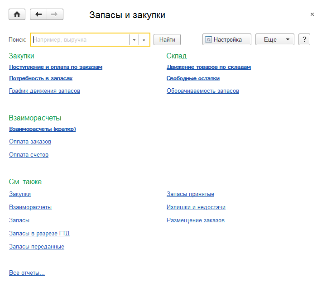The image size is (322, 287).
Task: Clear the search field with the x icon
Action: point(144,40)
